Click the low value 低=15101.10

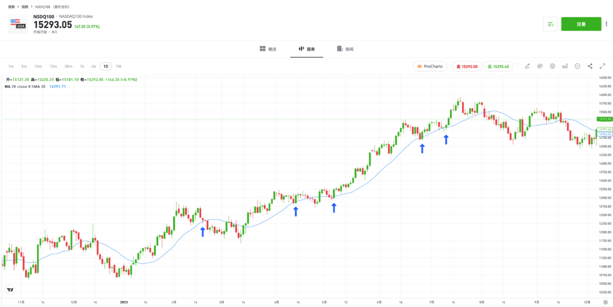click(x=66, y=79)
